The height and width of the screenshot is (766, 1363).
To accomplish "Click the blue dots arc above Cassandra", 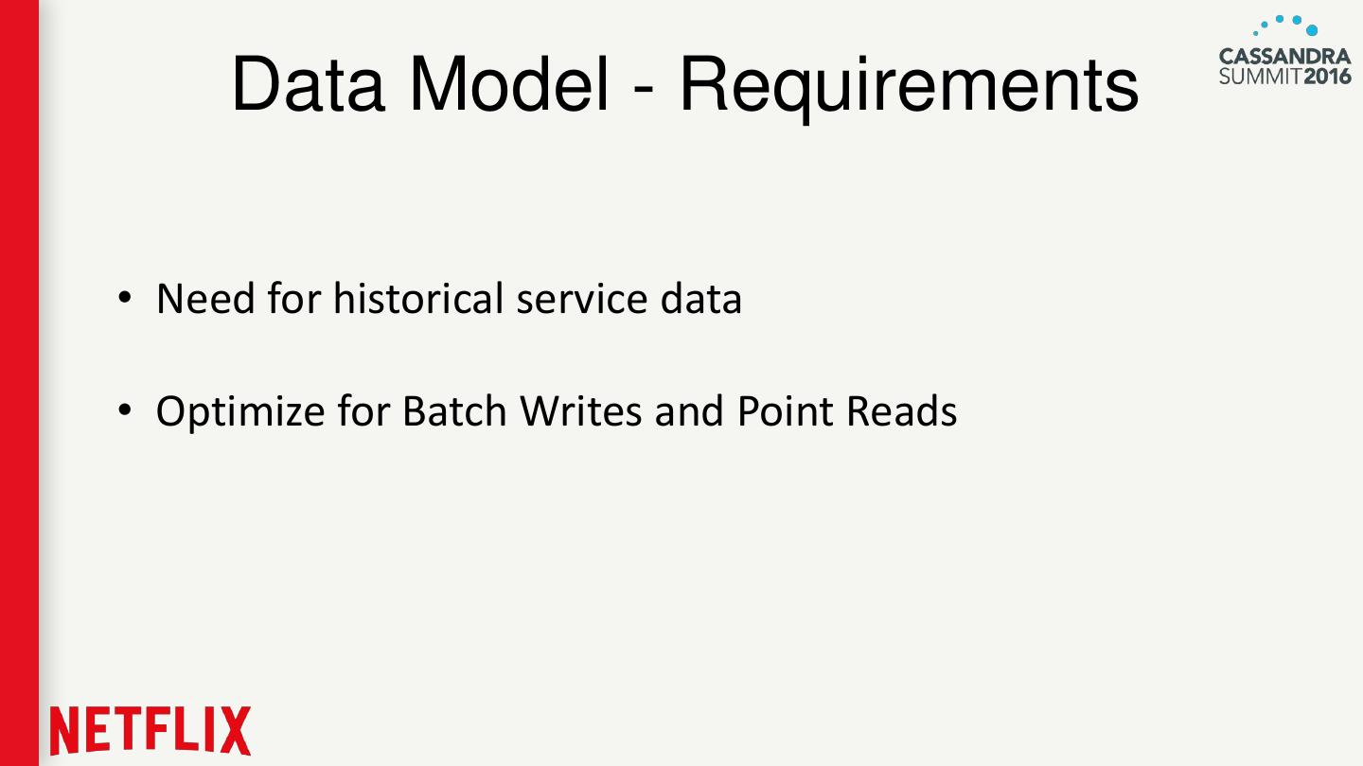I will pos(1287,25).
